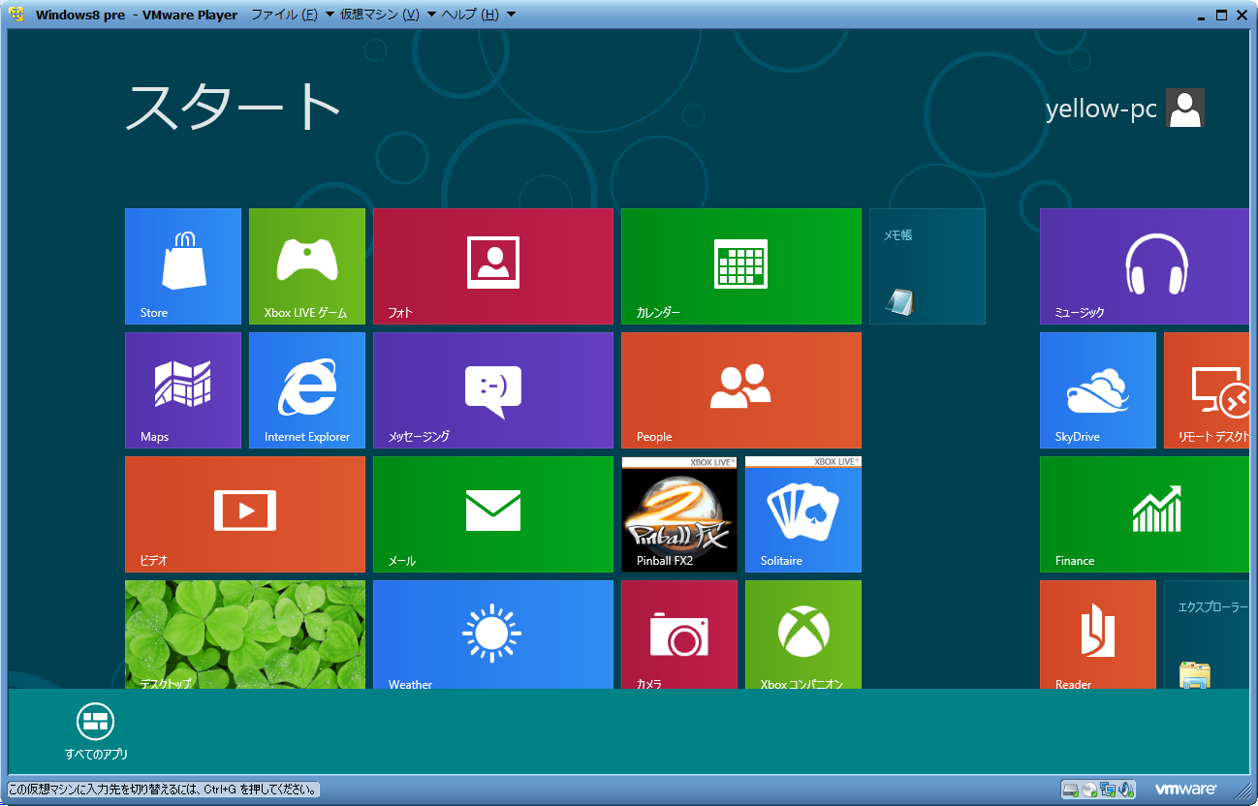
Task: Open the SkyDrive tile
Action: click(x=1098, y=390)
